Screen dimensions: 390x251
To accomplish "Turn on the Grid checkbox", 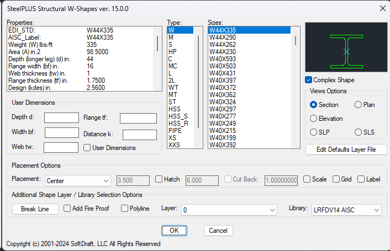I will pyautogui.click(x=336, y=179).
